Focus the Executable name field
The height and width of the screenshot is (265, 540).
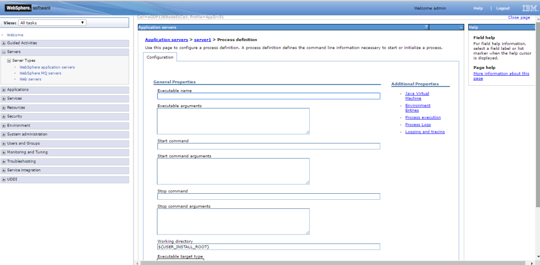(269, 96)
